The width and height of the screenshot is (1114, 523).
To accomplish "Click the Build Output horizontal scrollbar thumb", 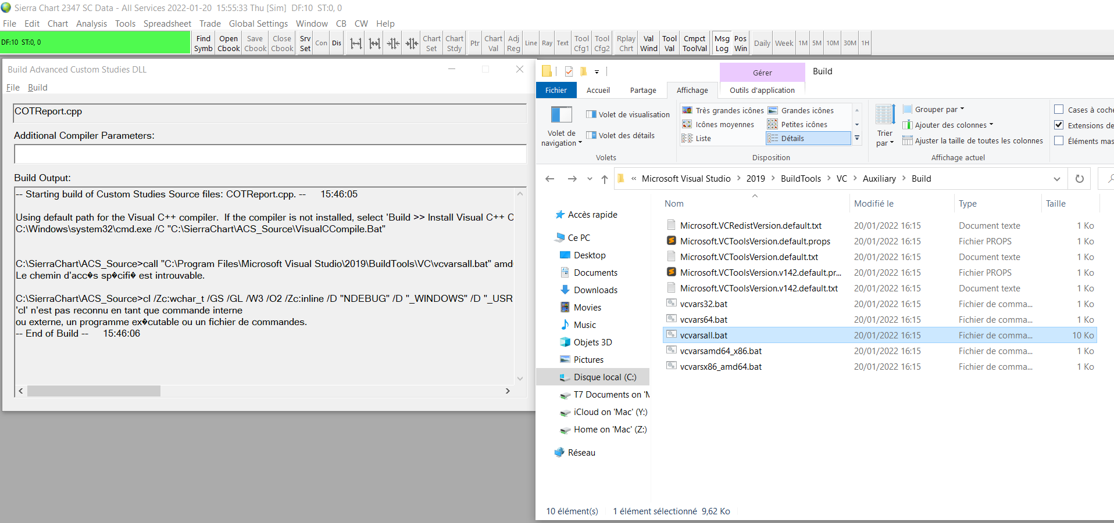I will pos(94,391).
